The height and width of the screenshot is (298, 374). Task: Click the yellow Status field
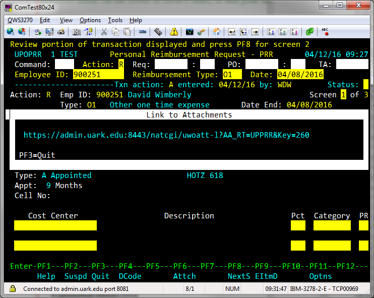point(365,84)
